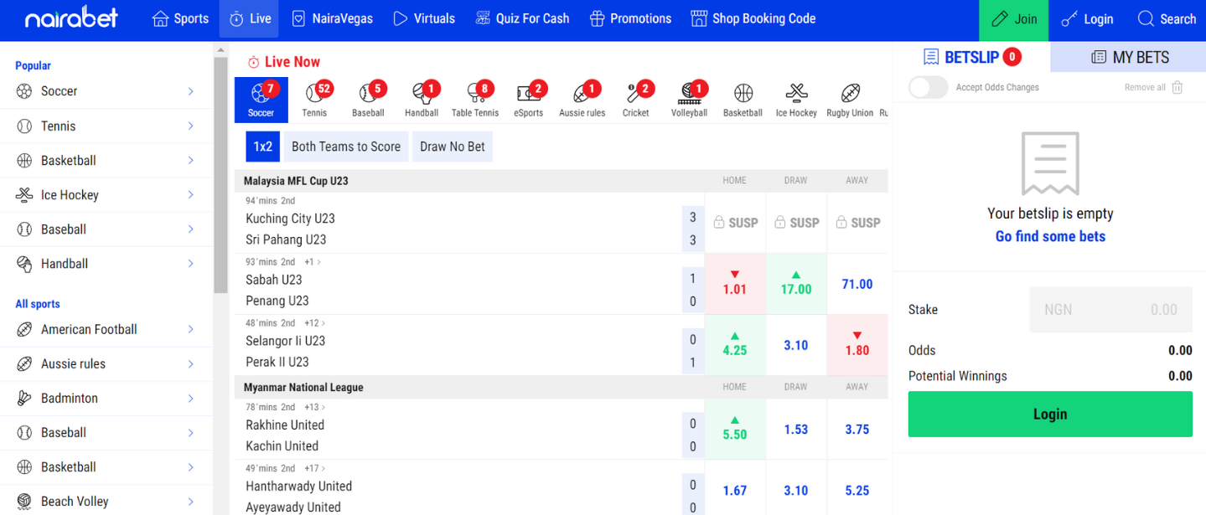Open Live in top navigation
The width and height of the screenshot is (1206, 515).
[x=249, y=18]
